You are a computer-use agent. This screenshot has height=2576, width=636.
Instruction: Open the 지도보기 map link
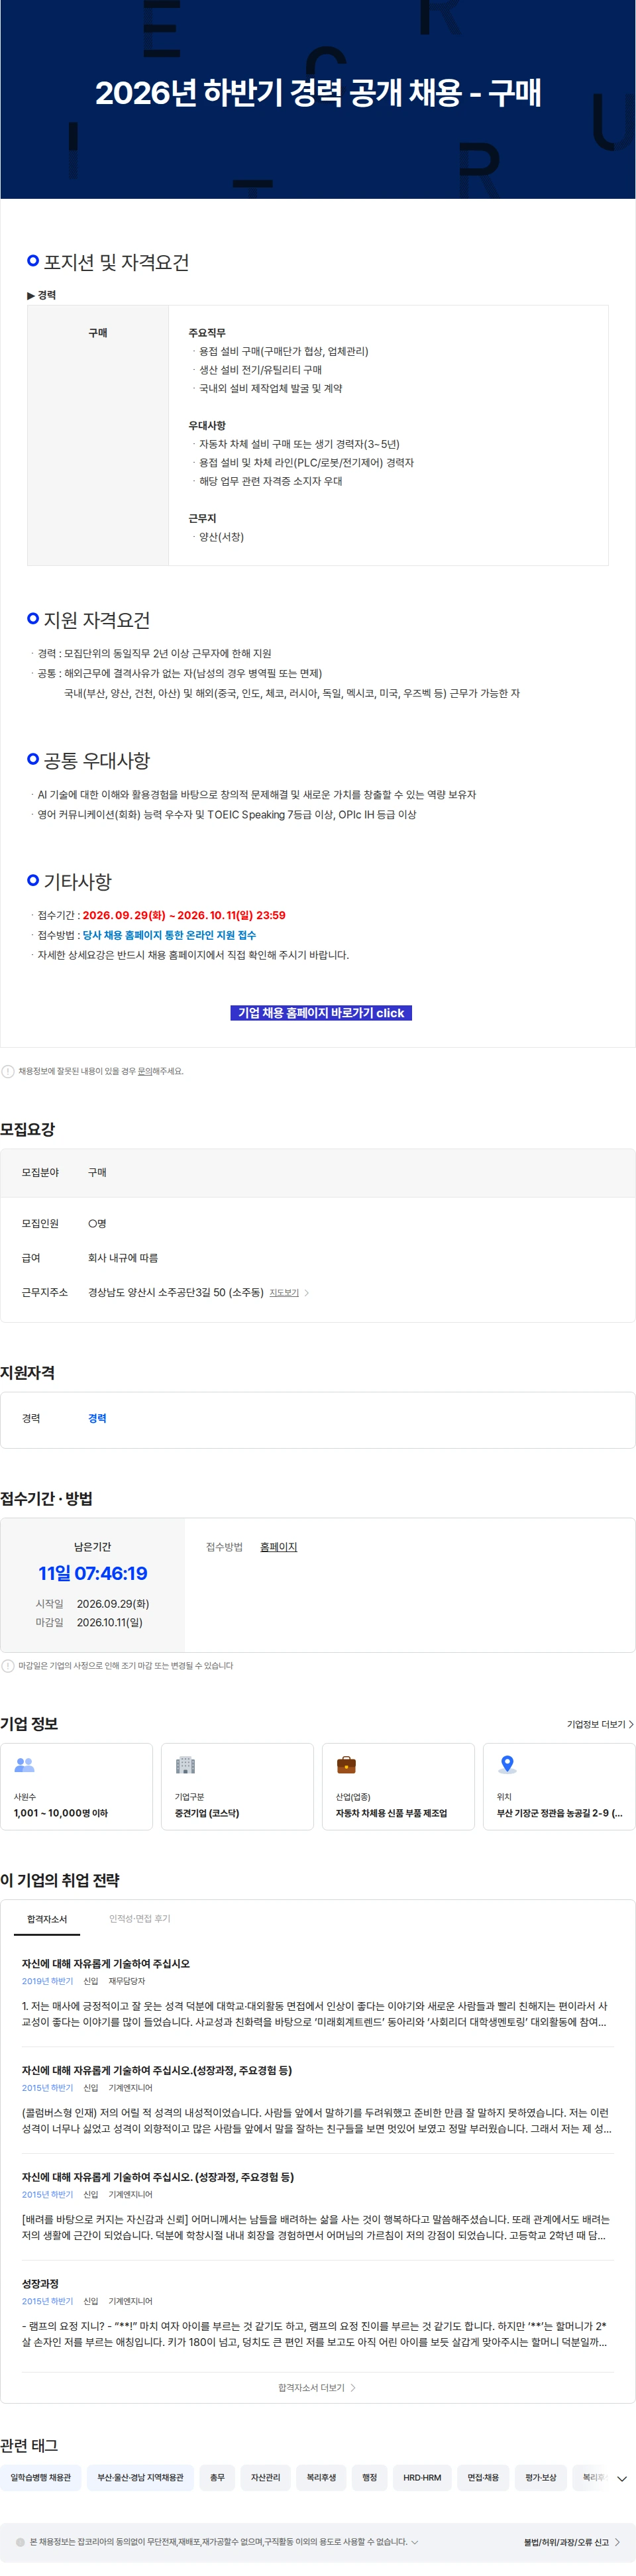coord(284,1293)
